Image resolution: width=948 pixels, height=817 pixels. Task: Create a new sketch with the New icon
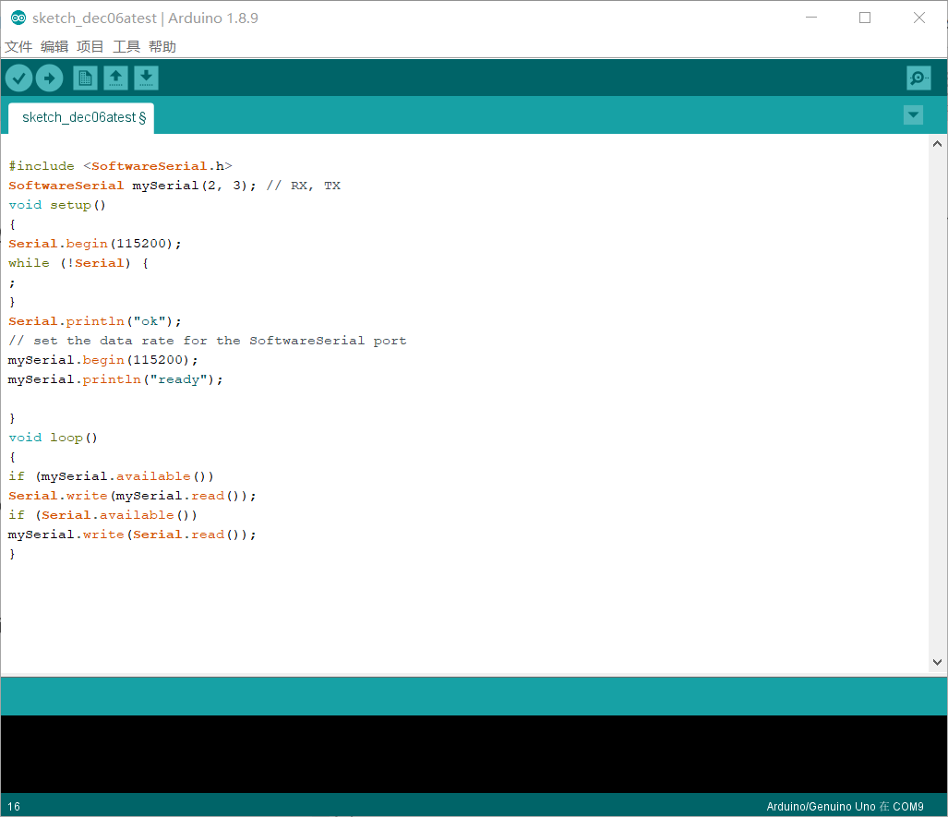[x=84, y=78]
